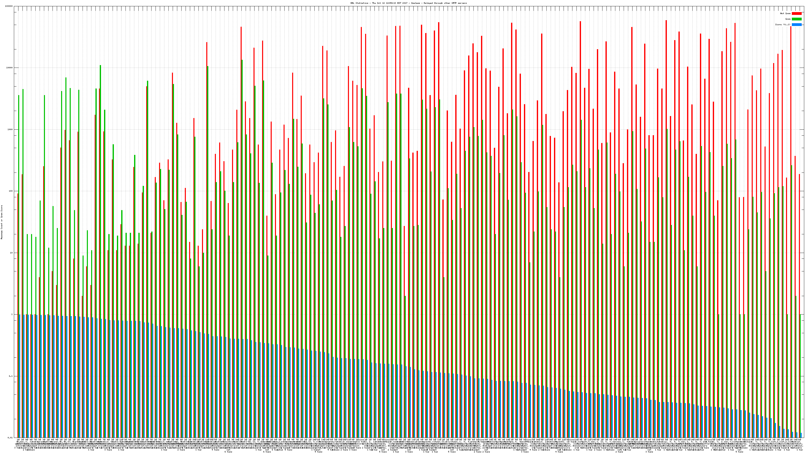The width and height of the screenshot is (808, 454).
Task: Click the rightmost blue Score bar
Action: tap(801, 435)
